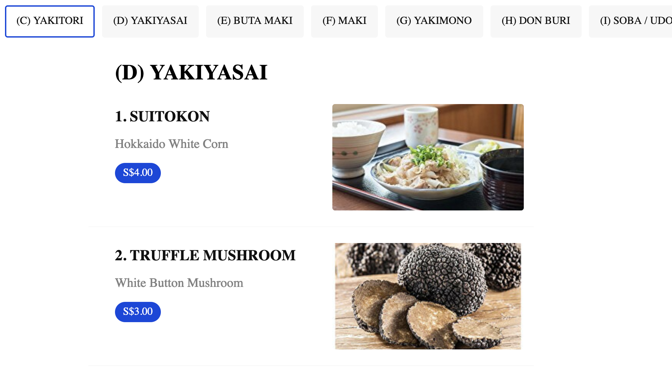The image size is (672, 377).
Task: Click the S$4.00 price button for SUITOKON
Action: (138, 173)
